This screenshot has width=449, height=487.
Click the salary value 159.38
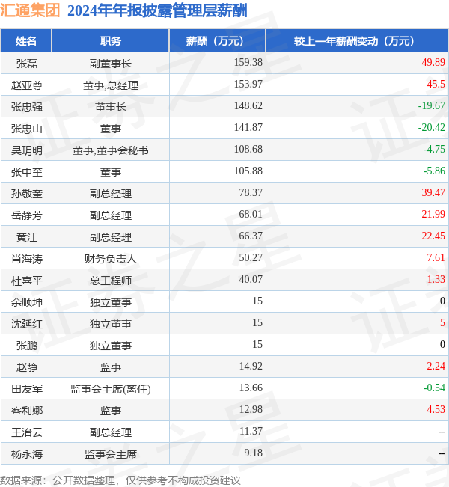248,62
